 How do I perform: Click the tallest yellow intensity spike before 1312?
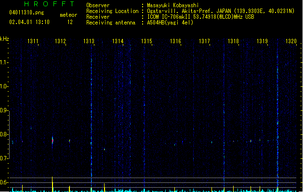[52, 184]
